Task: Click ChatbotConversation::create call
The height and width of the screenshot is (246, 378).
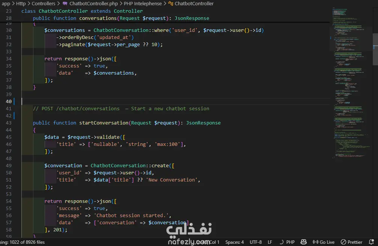Action: tap(130, 166)
